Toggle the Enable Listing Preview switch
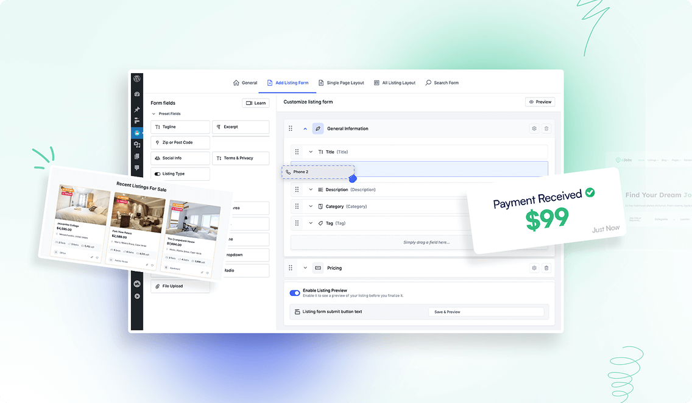 (295, 293)
